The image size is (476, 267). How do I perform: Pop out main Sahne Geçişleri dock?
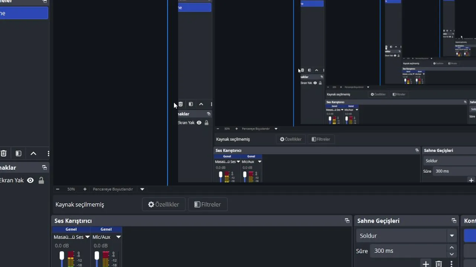coord(454,221)
